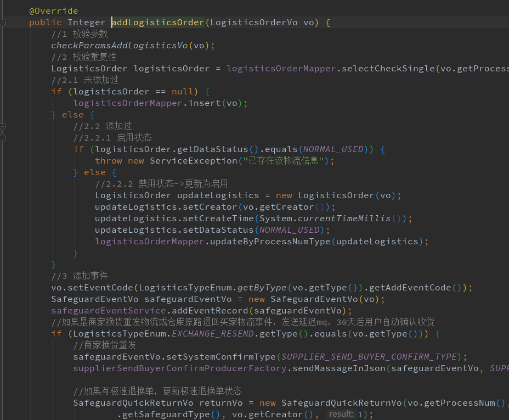Collapse the addLogisticsOrder method fold marker
The width and height of the screenshot is (509, 420).
pos(2,23)
